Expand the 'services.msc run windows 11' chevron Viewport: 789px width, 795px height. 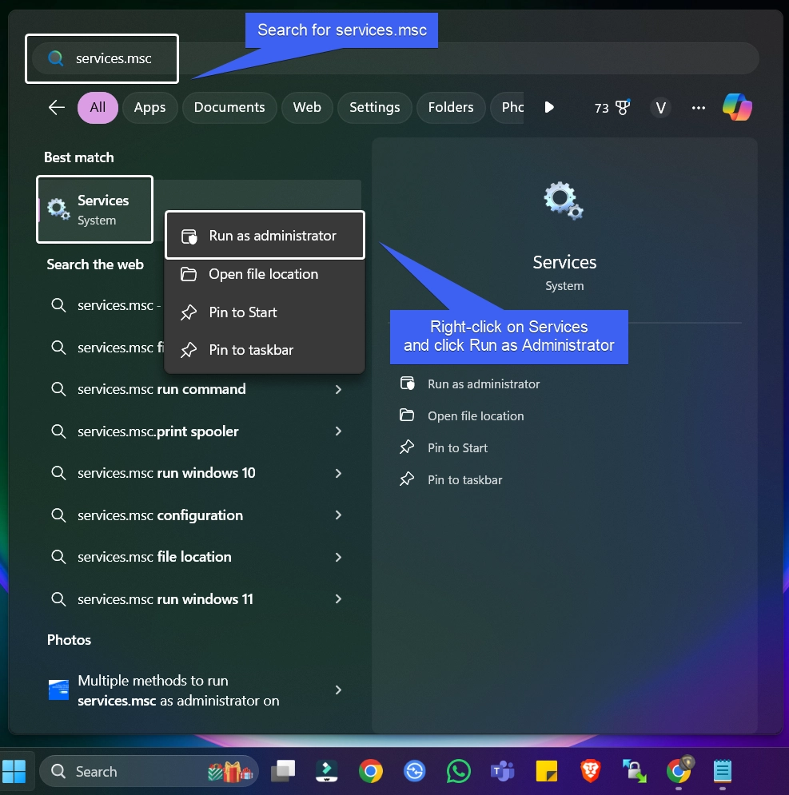pyautogui.click(x=338, y=598)
